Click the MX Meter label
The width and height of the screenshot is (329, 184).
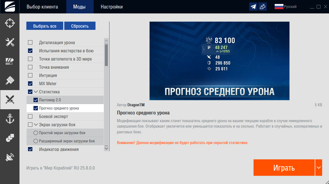coord(48,84)
